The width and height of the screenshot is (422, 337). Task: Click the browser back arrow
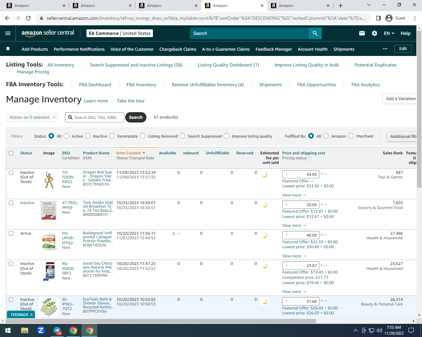[x=7, y=18]
